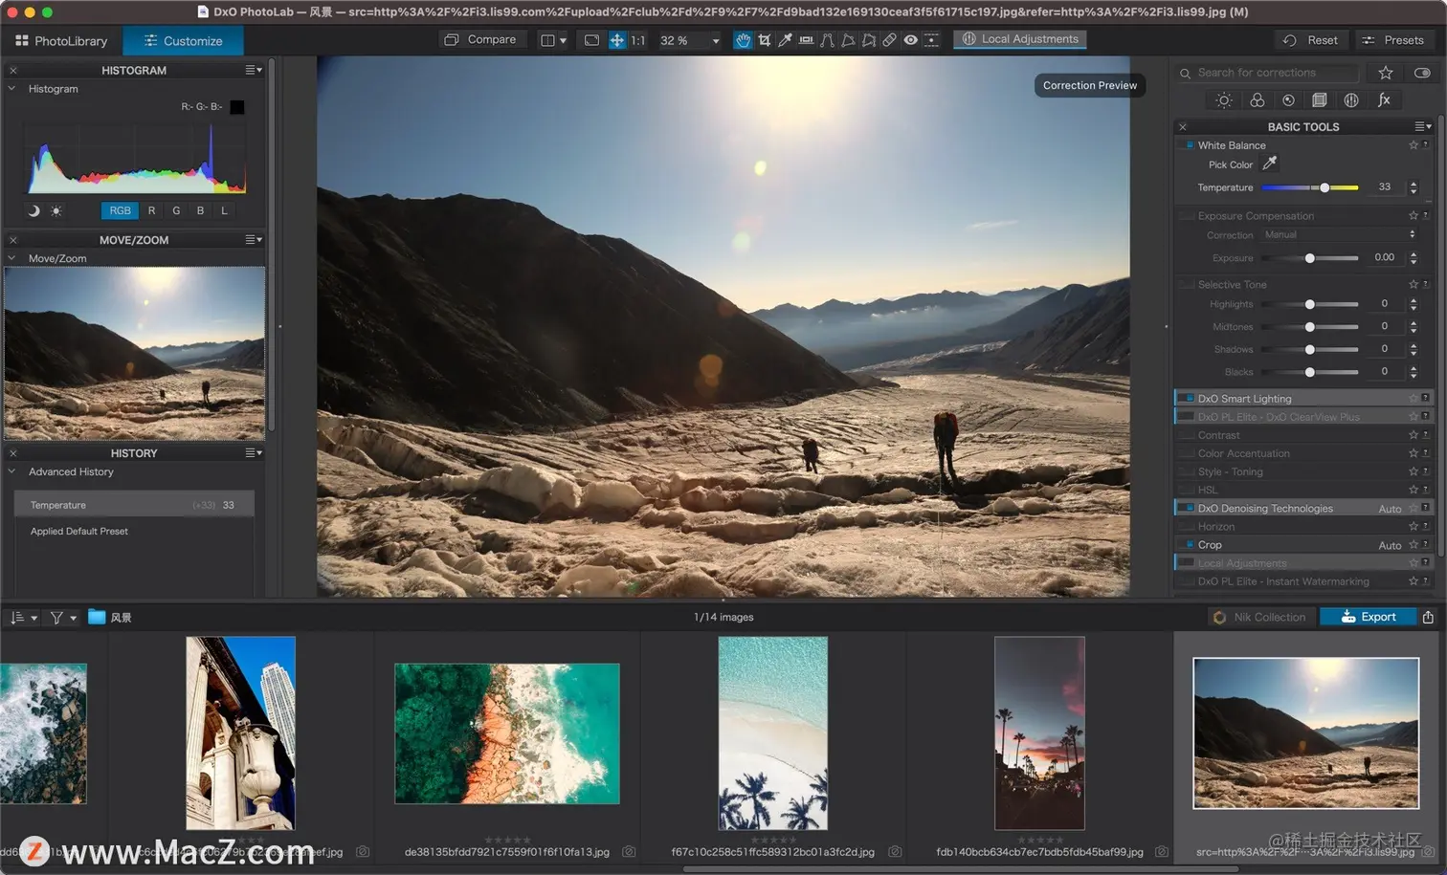Show the Geometry corrections cube icon

[1319, 100]
